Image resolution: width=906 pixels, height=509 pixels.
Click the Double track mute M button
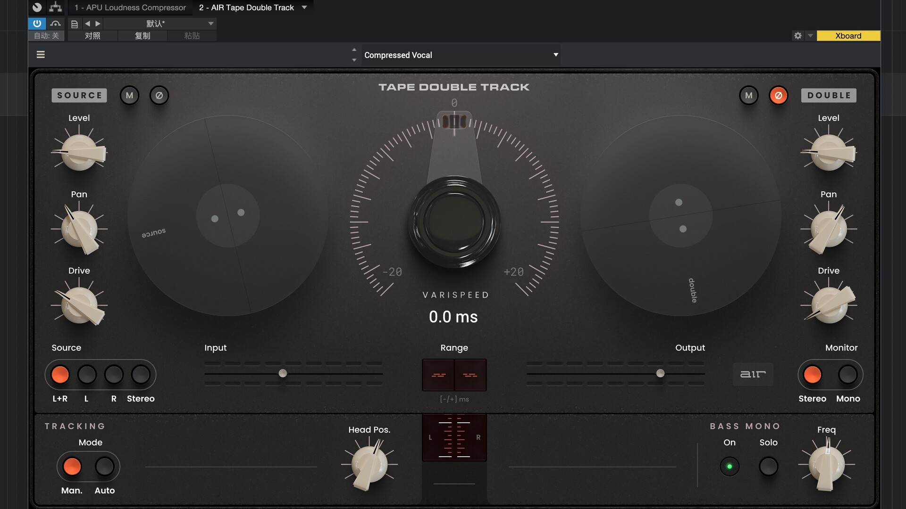(x=748, y=95)
